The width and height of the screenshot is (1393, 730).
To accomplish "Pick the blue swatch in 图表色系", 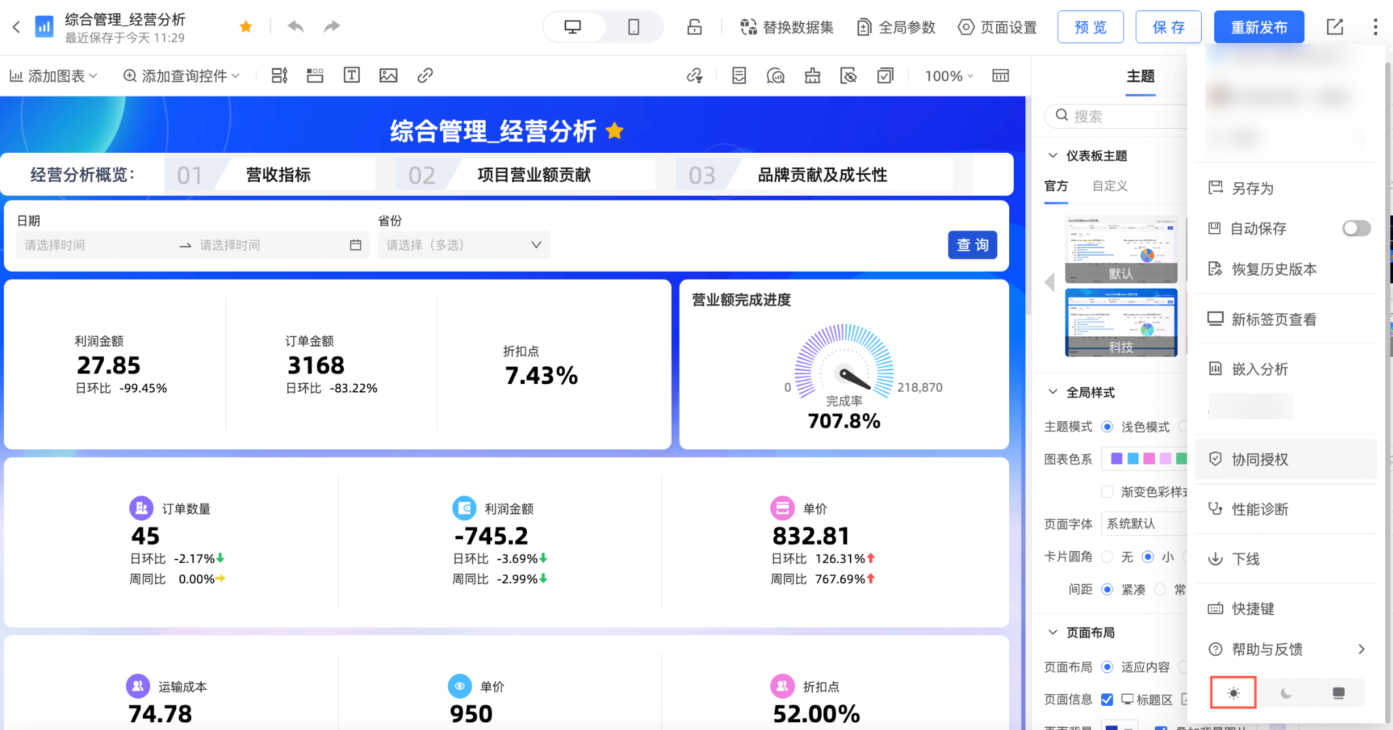I will pos(1133,459).
